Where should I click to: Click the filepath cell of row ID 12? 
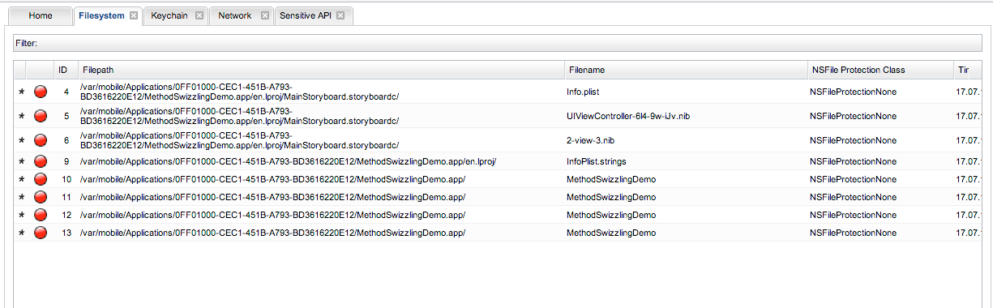[x=272, y=215]
